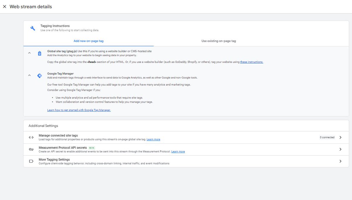This screenshot has height=200, width=352.
Task: Click the BETA badge next to API secrets
Action: 92,148
